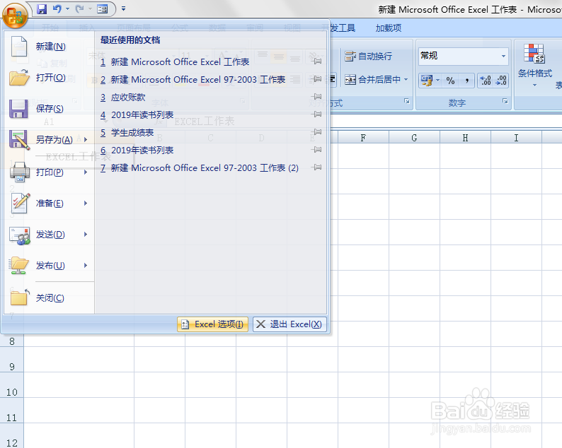Image resolution: width=562 pixels, height=448 pixels.
Task: Open Customize Quick Access Toolbar dropdown
Action: (x=123, y=8)
